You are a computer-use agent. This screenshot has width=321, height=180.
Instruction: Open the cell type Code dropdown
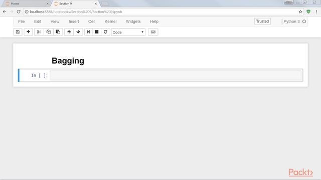click(128, 32)
